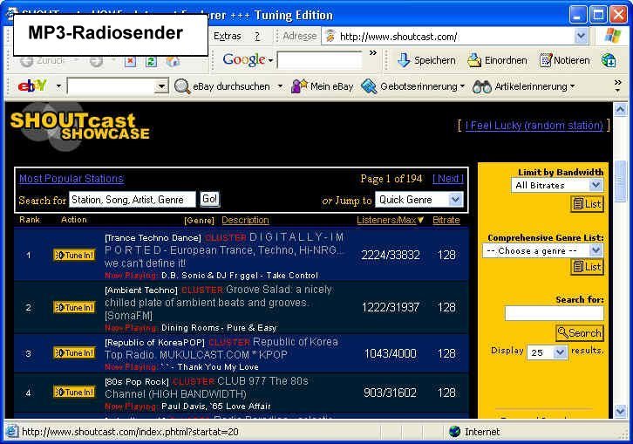Click the Windows flag logo icon

click(612, 36)
